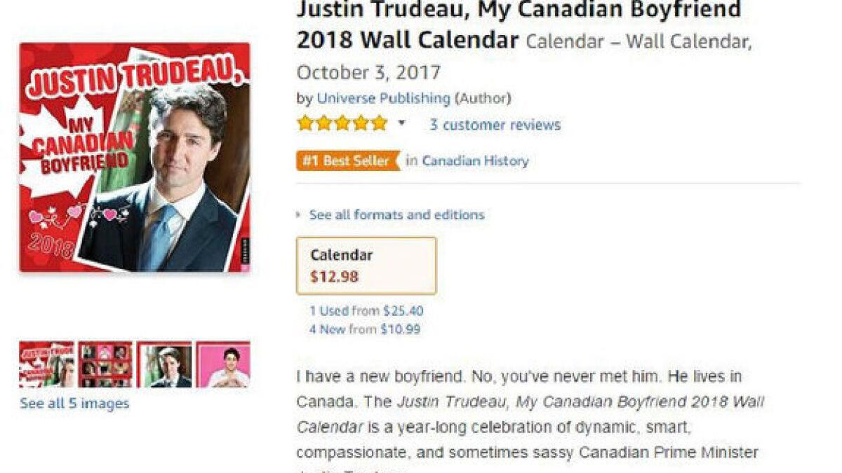Select the third thumbnail with suit portrait
This screenshot has width=842, height=473.
tap(164, 364)
